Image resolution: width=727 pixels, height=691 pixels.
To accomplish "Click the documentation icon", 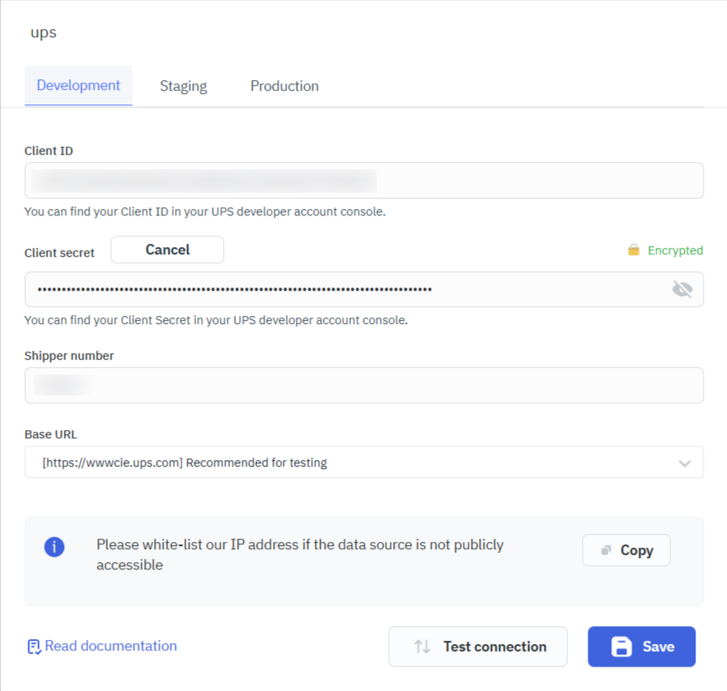I will (34, 646).
